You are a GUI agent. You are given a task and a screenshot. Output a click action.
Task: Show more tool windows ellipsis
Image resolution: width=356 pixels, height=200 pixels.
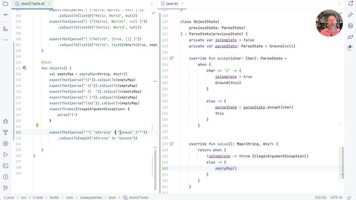pyautogui.click(x=6, y=40)
